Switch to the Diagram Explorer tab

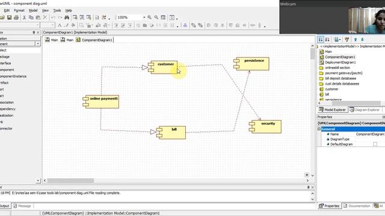[365, 110]
